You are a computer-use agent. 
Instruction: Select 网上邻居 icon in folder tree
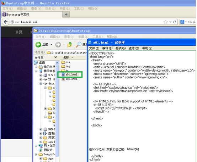pos(41,146)
